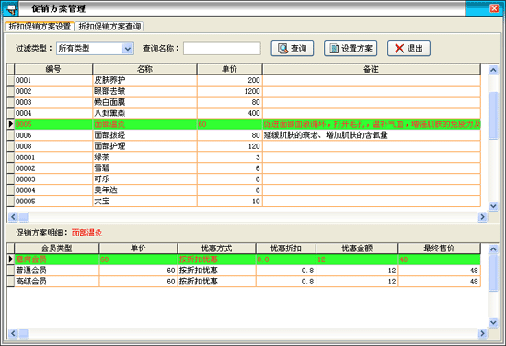
Task: Switch to 折扣促销方案查询 tab
Action: (109, 27)
